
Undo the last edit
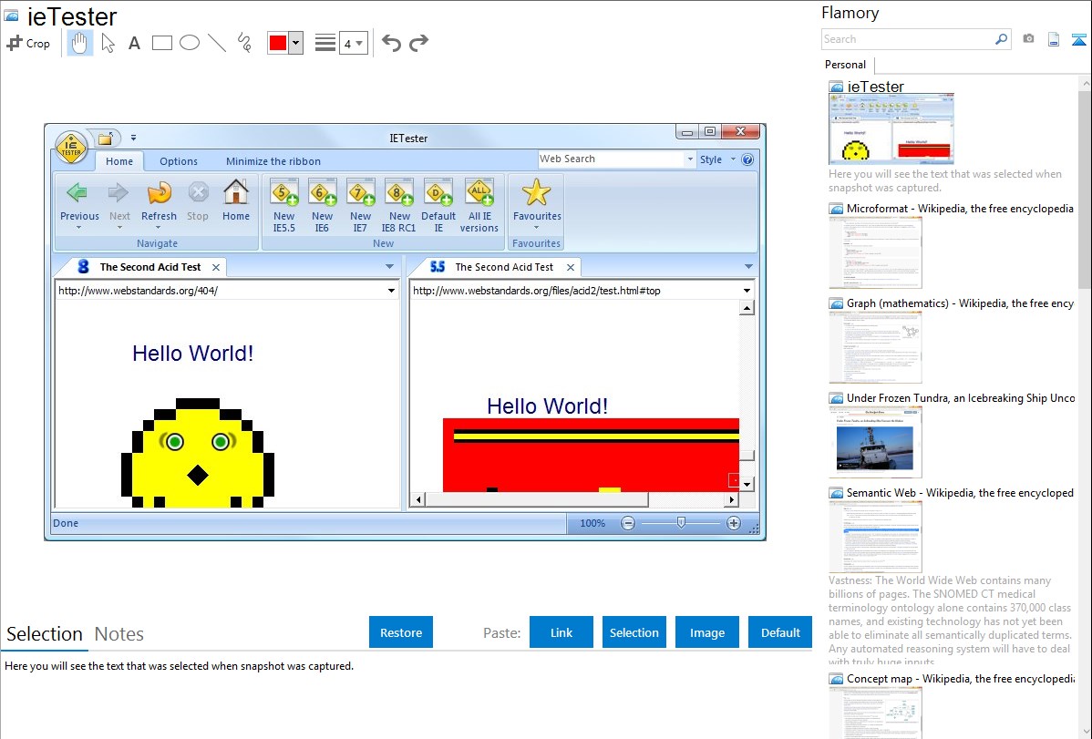click(391, 43)
